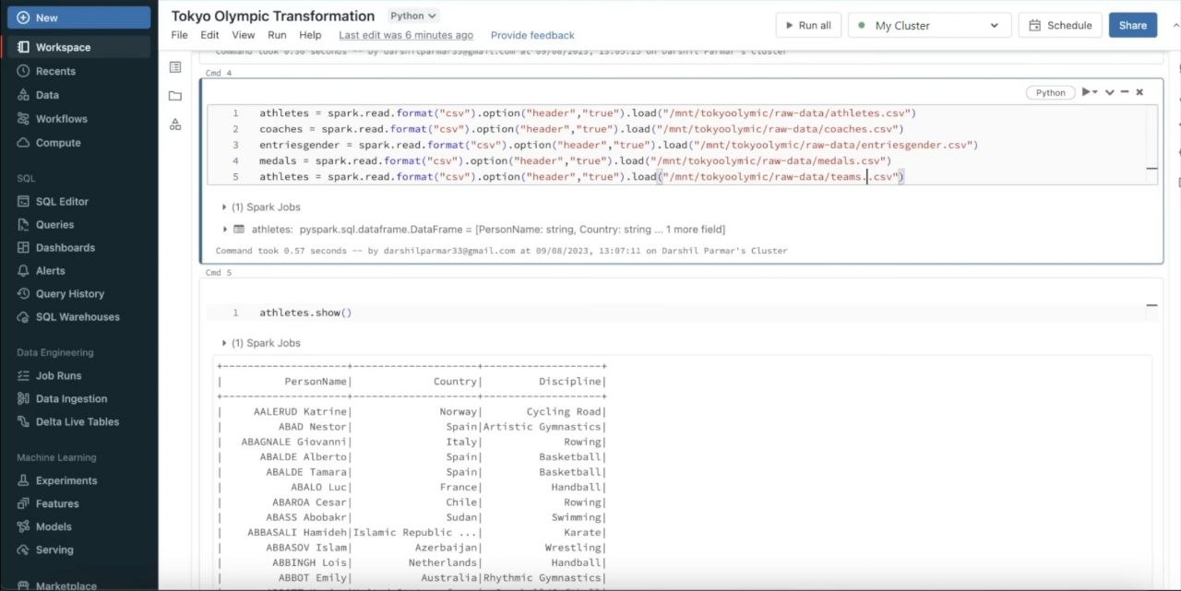
Task: Delete the Cmd 4 cell
Action: [1139, 92]
